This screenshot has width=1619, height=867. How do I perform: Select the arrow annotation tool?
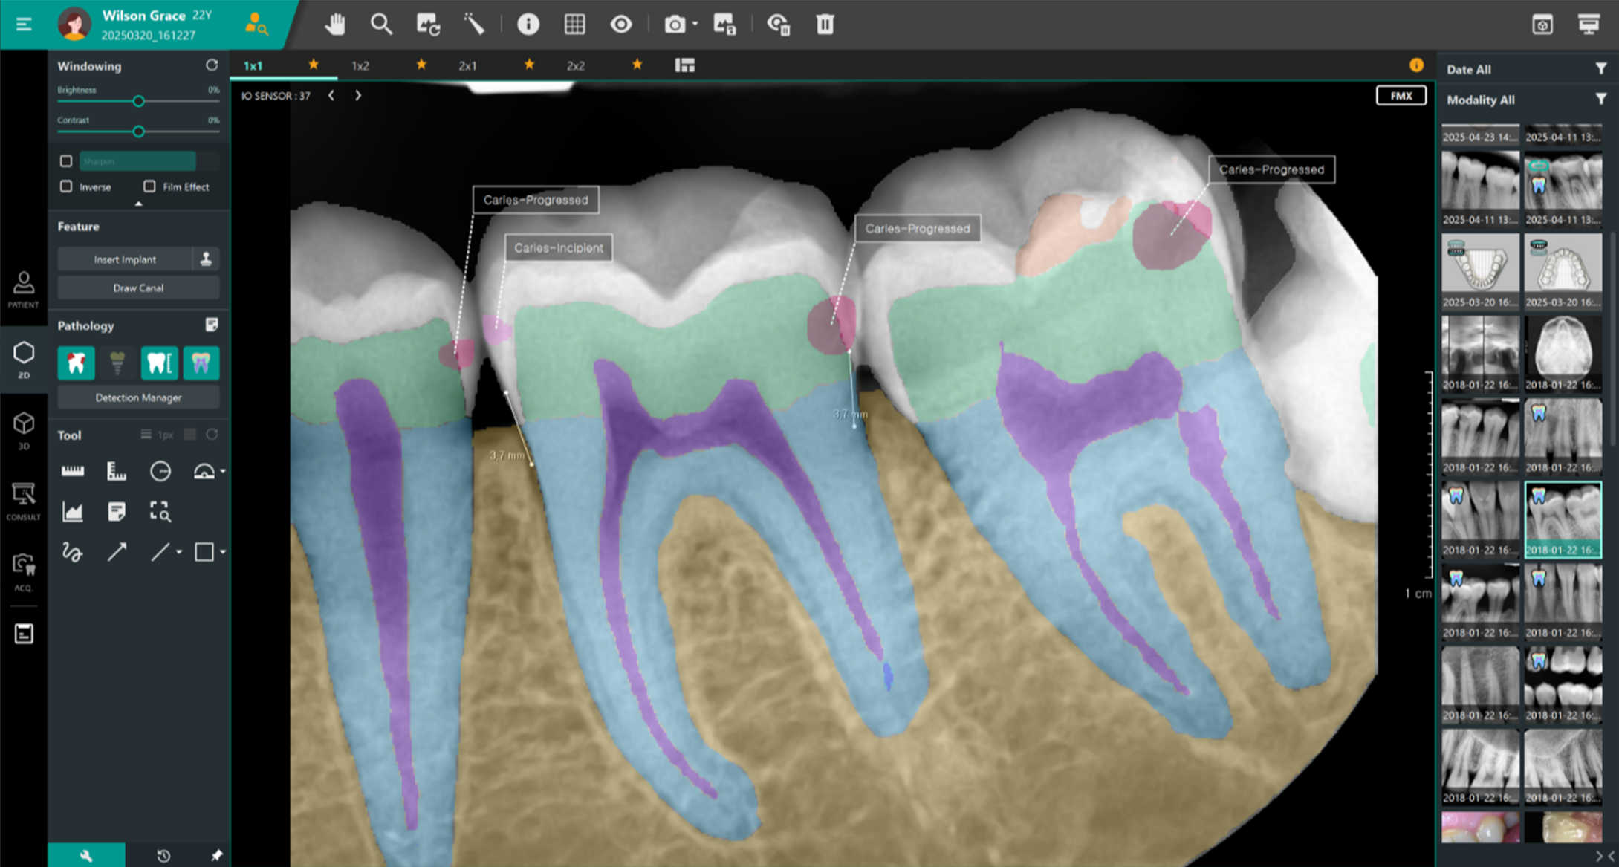117,552
